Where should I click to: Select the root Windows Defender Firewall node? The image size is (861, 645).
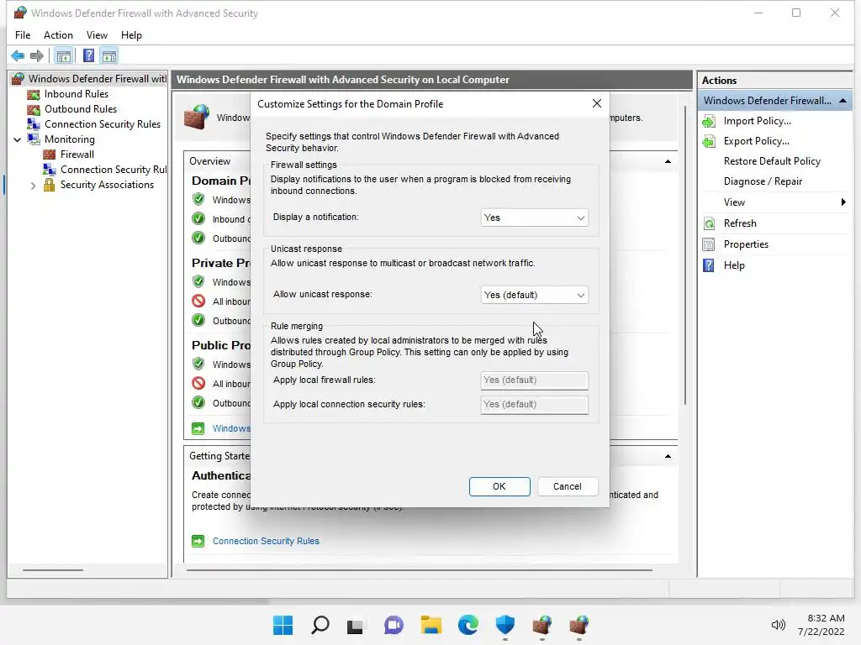click(x=98, y=78)
